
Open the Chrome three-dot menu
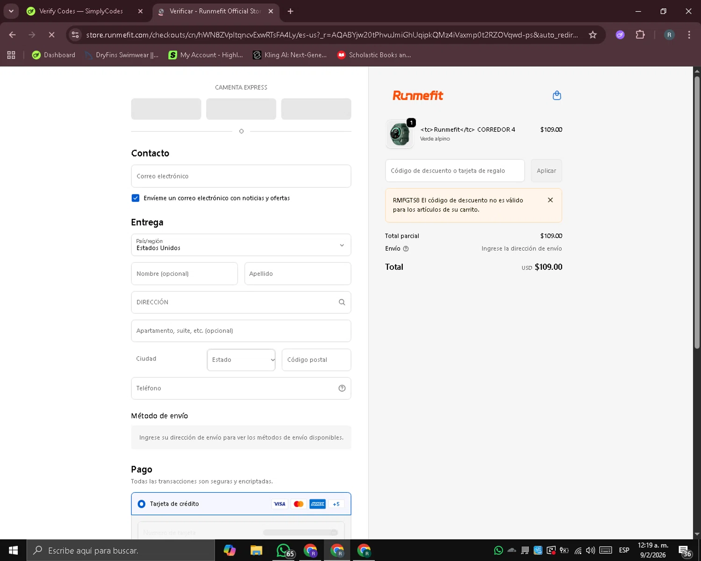pos(689,35)
